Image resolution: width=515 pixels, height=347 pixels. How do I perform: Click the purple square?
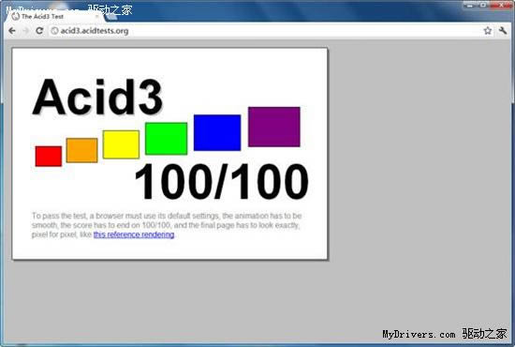click(274, 127)
